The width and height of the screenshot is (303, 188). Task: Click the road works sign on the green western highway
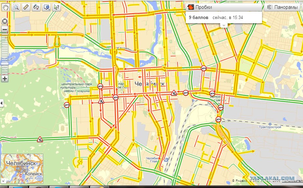click(40, 139)
